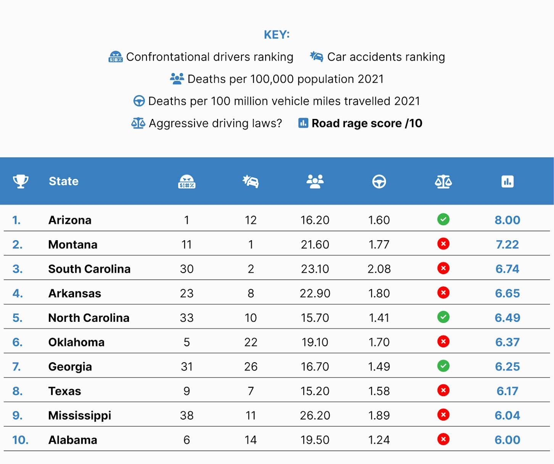Click the car accidents icon in key
The image size is (554, 464).
click(316, 56)
